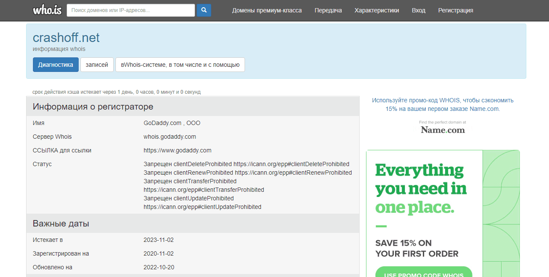Open the вWhois-системе tab button
The width and height of the screenshot is (549, 277).
[x=180, y=65]
